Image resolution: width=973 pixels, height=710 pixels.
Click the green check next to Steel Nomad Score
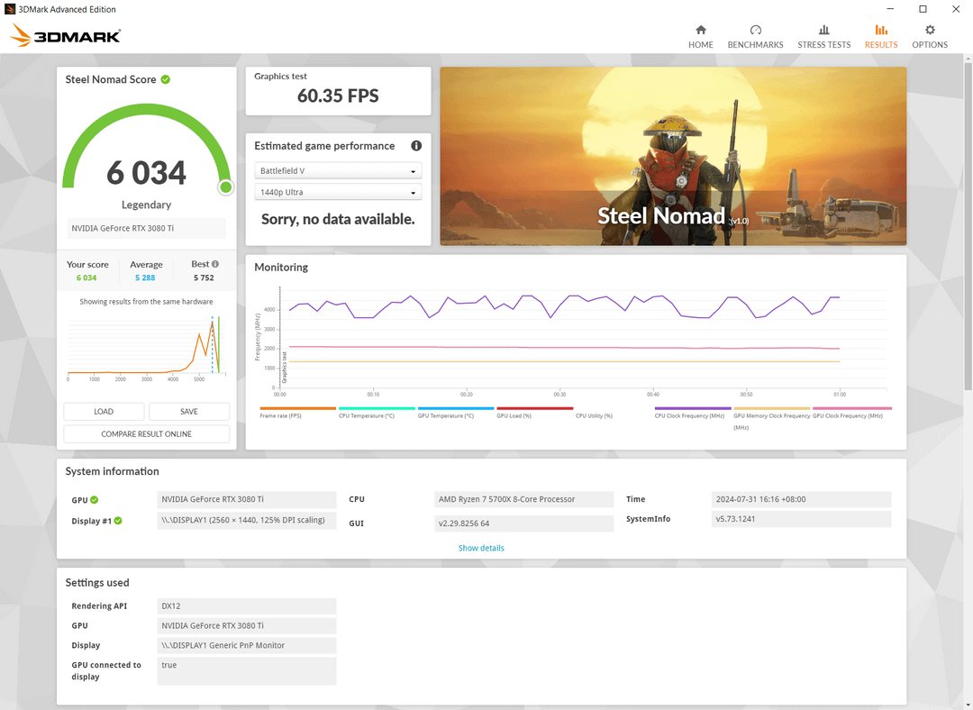point(166,79)
